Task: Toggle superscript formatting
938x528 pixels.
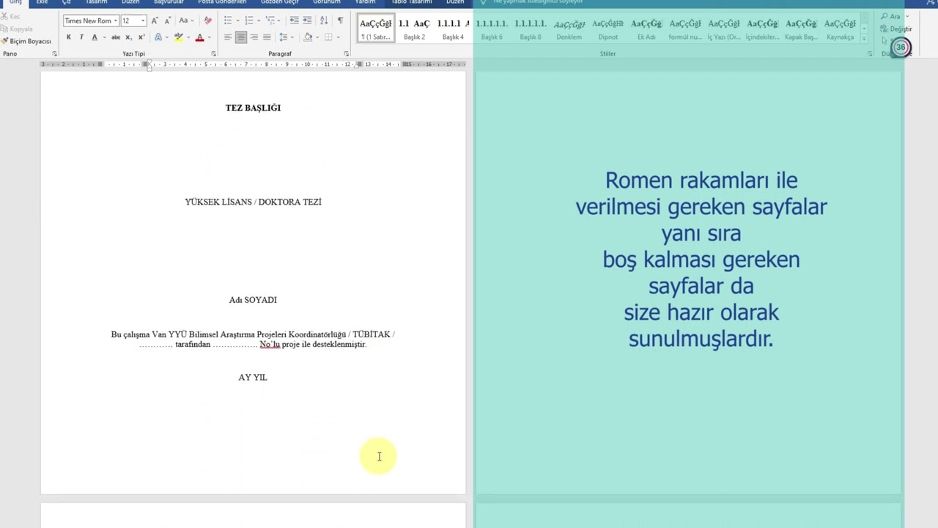Action: pyautogui.click(x=141, y=37)
